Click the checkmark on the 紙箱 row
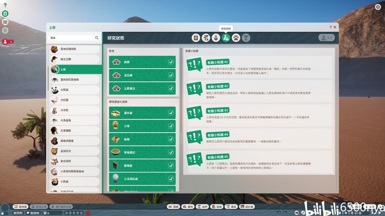Viewport: 385px width, 216px height. point(171,139)
